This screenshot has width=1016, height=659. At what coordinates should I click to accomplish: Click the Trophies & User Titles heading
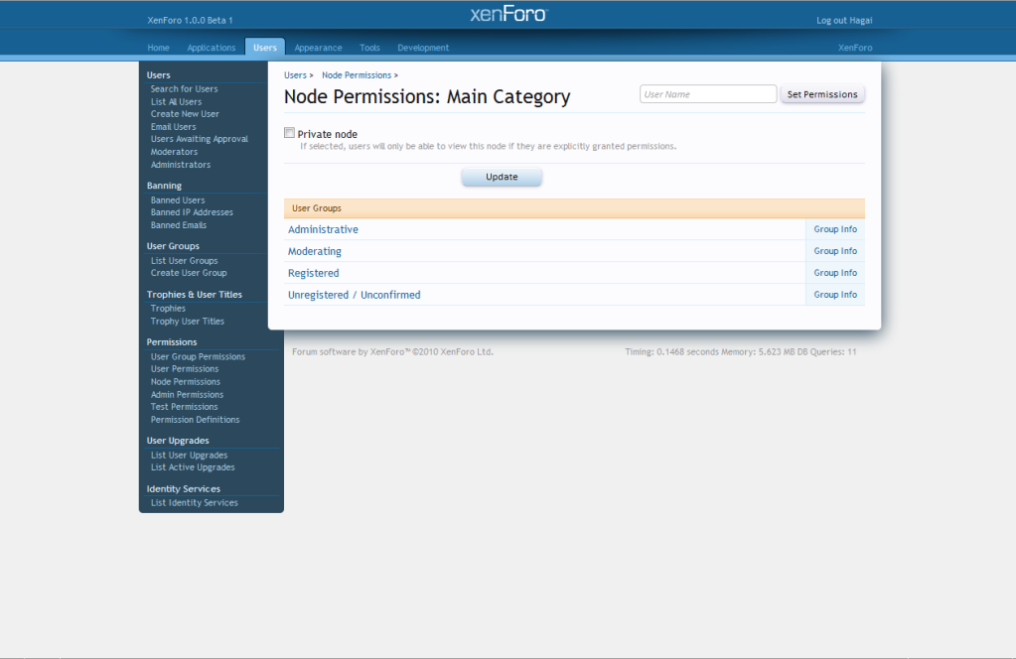coord(195,295)
